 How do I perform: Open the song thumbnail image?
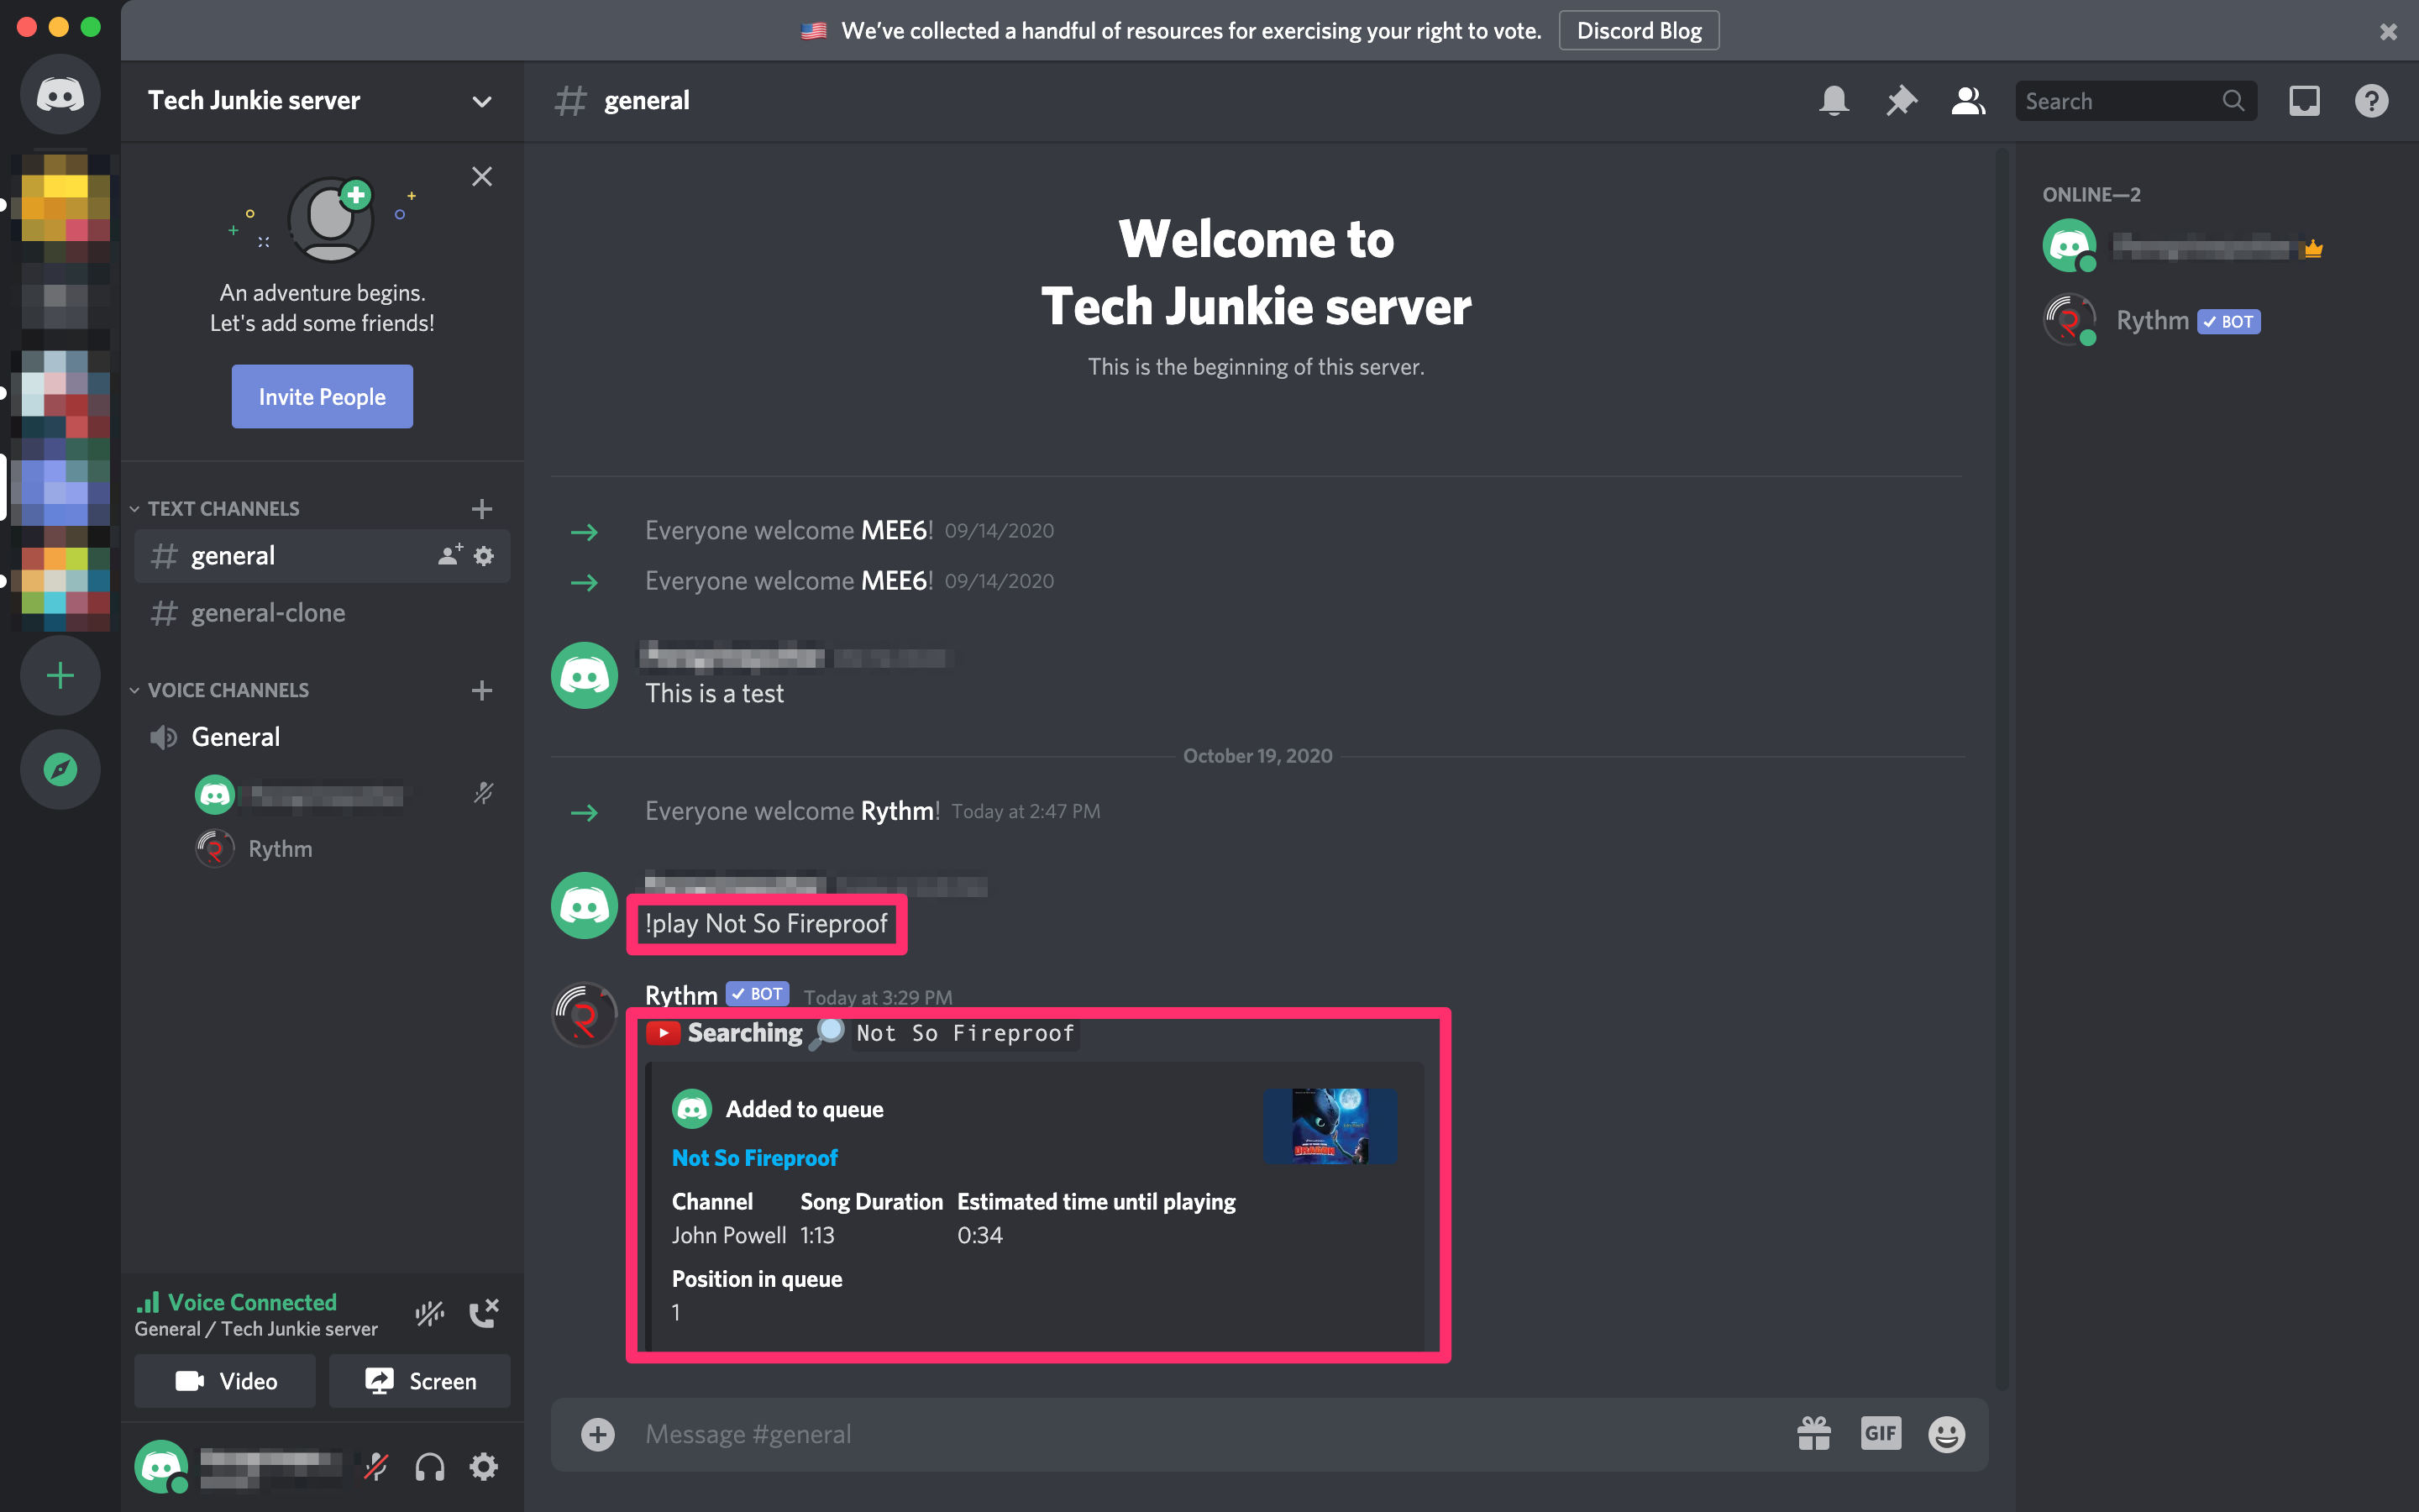[1330, 1126]
